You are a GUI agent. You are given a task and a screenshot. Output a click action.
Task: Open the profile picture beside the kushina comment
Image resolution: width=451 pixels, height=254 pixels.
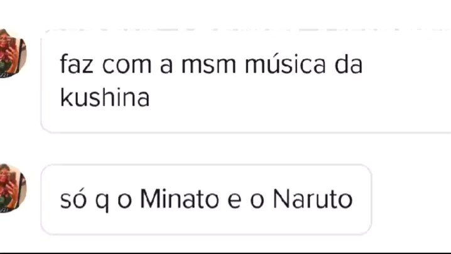click(x=12, y=53)
